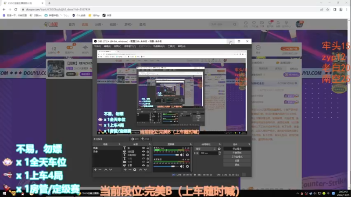Open OBS 场景集合(S) Scene Collection menu
This screenshot has width=351, height=197.
pos(159,46)
